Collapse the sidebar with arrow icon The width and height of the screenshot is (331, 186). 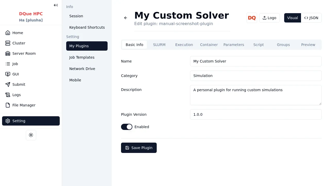coord(56,5)
